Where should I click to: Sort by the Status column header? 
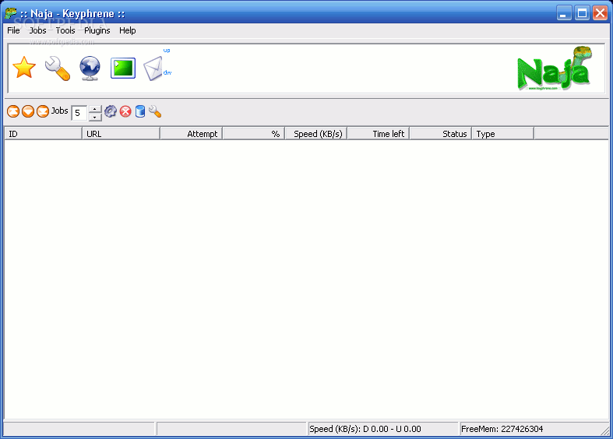[441, 134]
